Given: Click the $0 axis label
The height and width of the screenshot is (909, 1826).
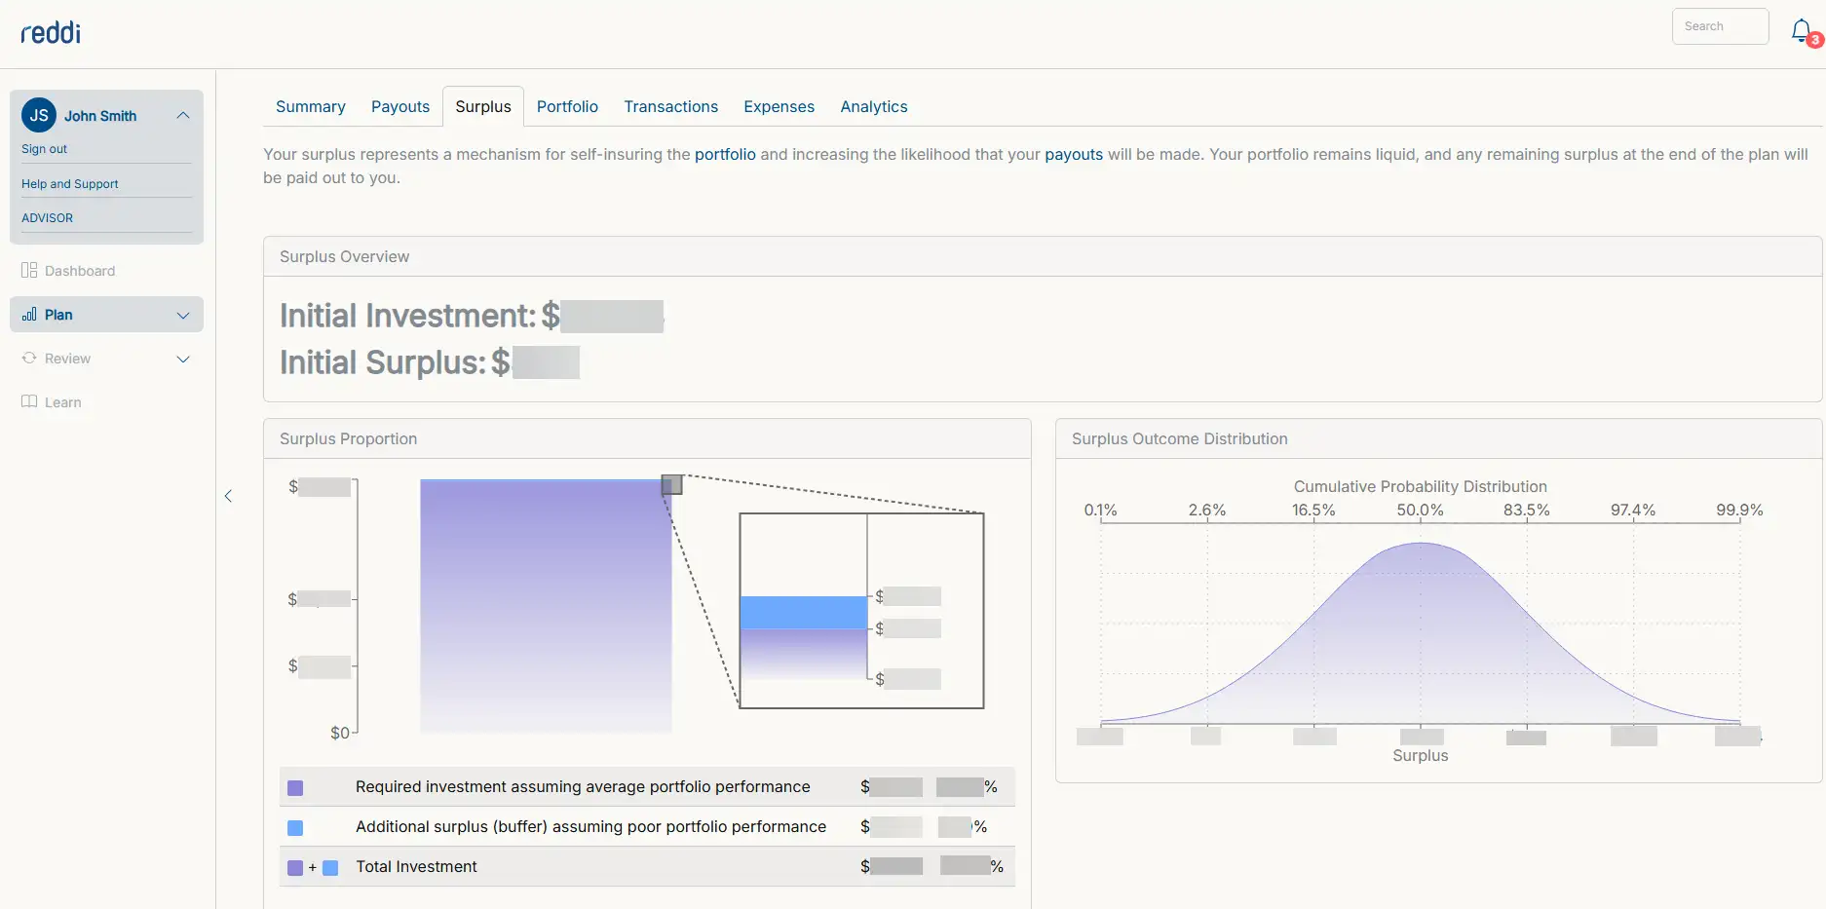Looking at the screenshot, I should coord(339,733).
